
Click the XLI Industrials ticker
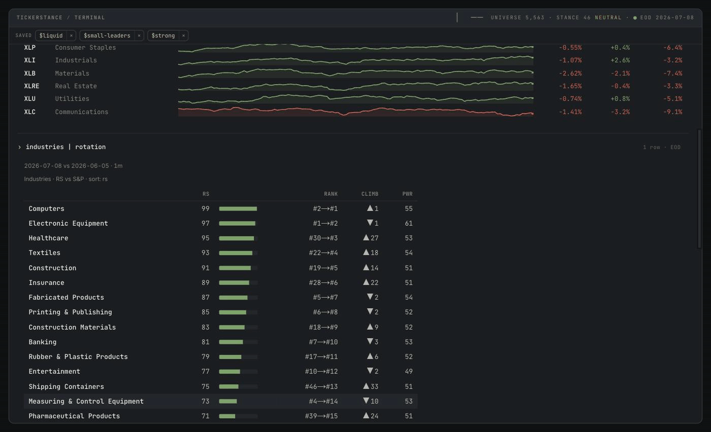click(x=30, y=60)
